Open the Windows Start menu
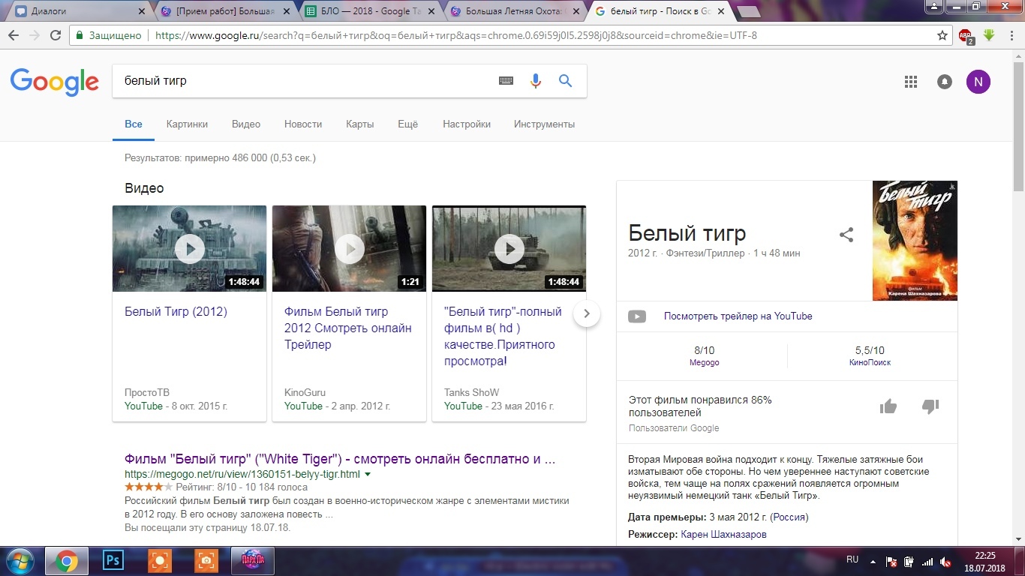 pyautogui.click(x=19, y=561)
